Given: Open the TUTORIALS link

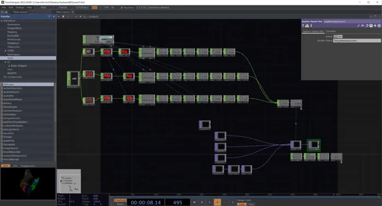Looking at the screenshot, I should click(82, 8).
